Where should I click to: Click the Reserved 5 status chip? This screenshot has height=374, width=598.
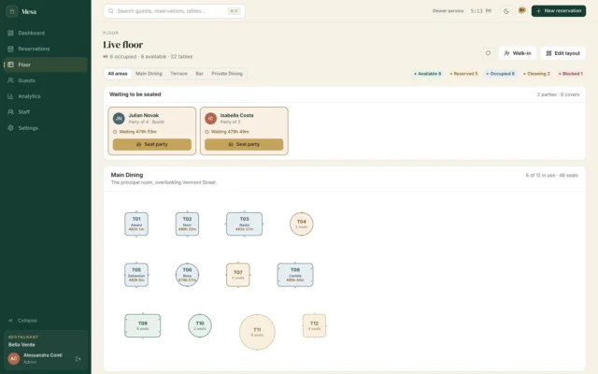[x=463, y=74]
